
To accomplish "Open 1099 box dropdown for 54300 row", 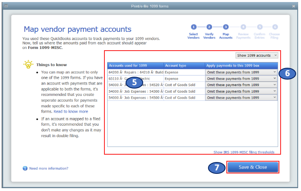I will click(241, 91).
